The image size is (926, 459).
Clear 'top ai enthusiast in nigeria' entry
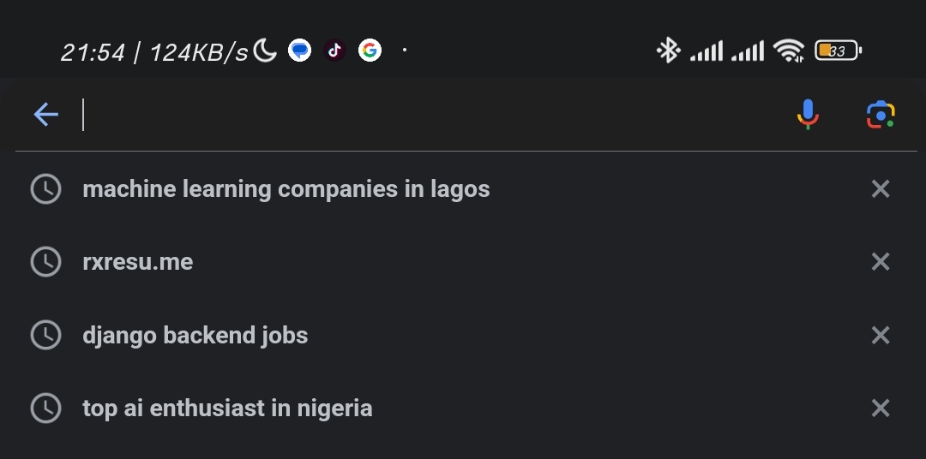pyautogui.click(x=881, y=408)
